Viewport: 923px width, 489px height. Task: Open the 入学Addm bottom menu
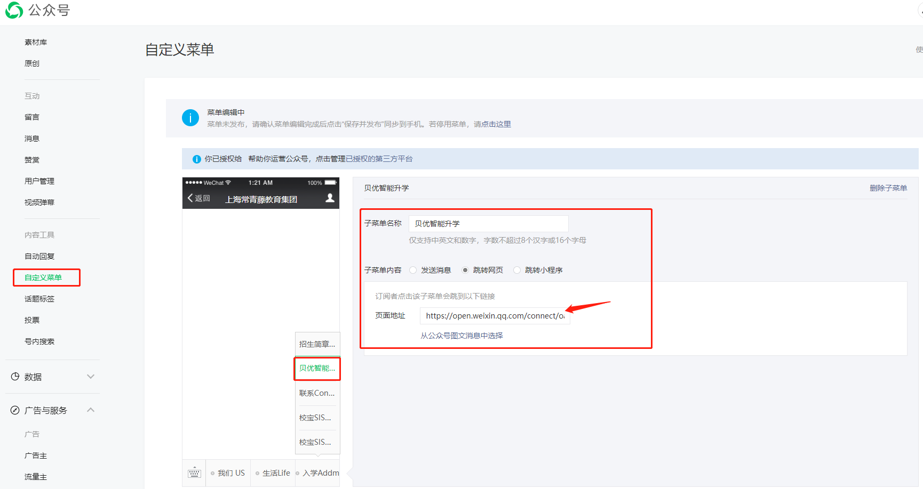[x=318, y=473]
